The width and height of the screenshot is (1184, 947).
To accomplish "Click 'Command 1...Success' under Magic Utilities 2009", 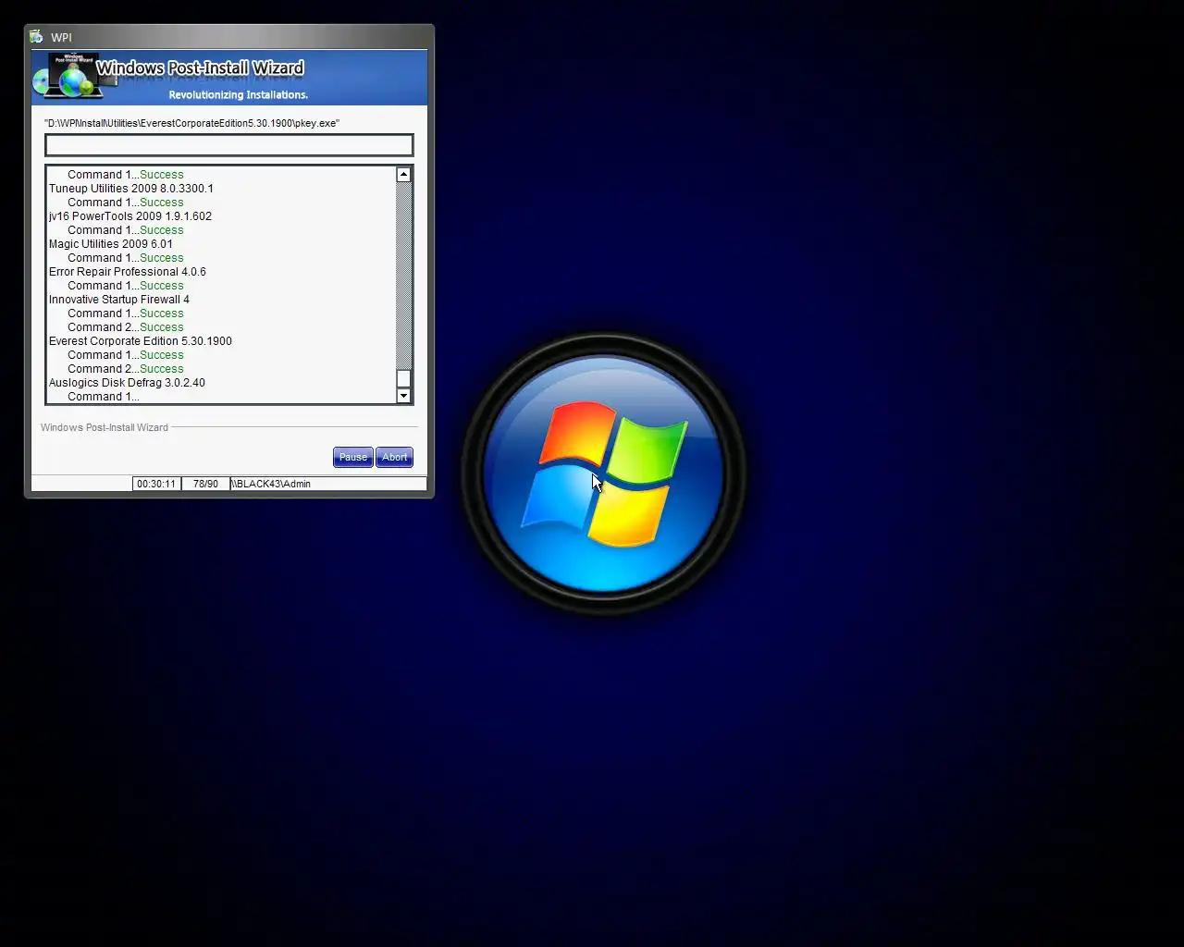I will tap(125, 257).
